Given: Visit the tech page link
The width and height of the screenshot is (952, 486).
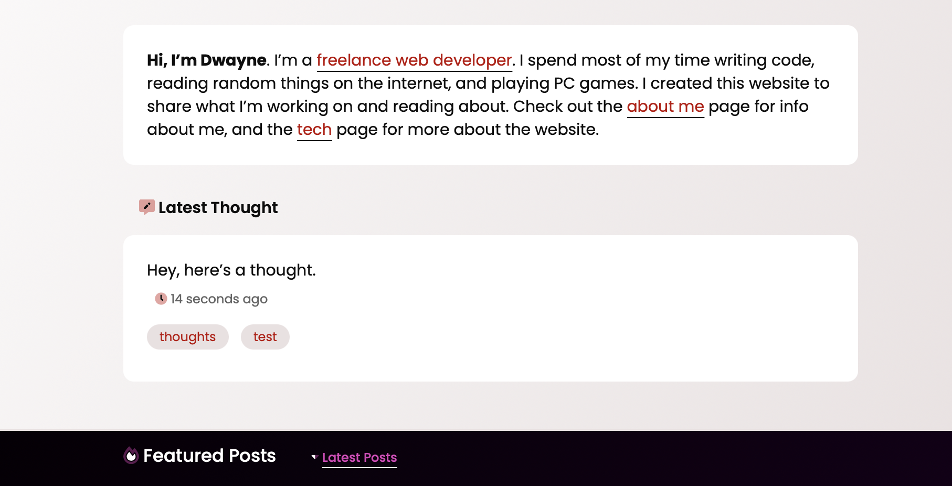Looking at the screenshot, I should click(x=314, y=130).
